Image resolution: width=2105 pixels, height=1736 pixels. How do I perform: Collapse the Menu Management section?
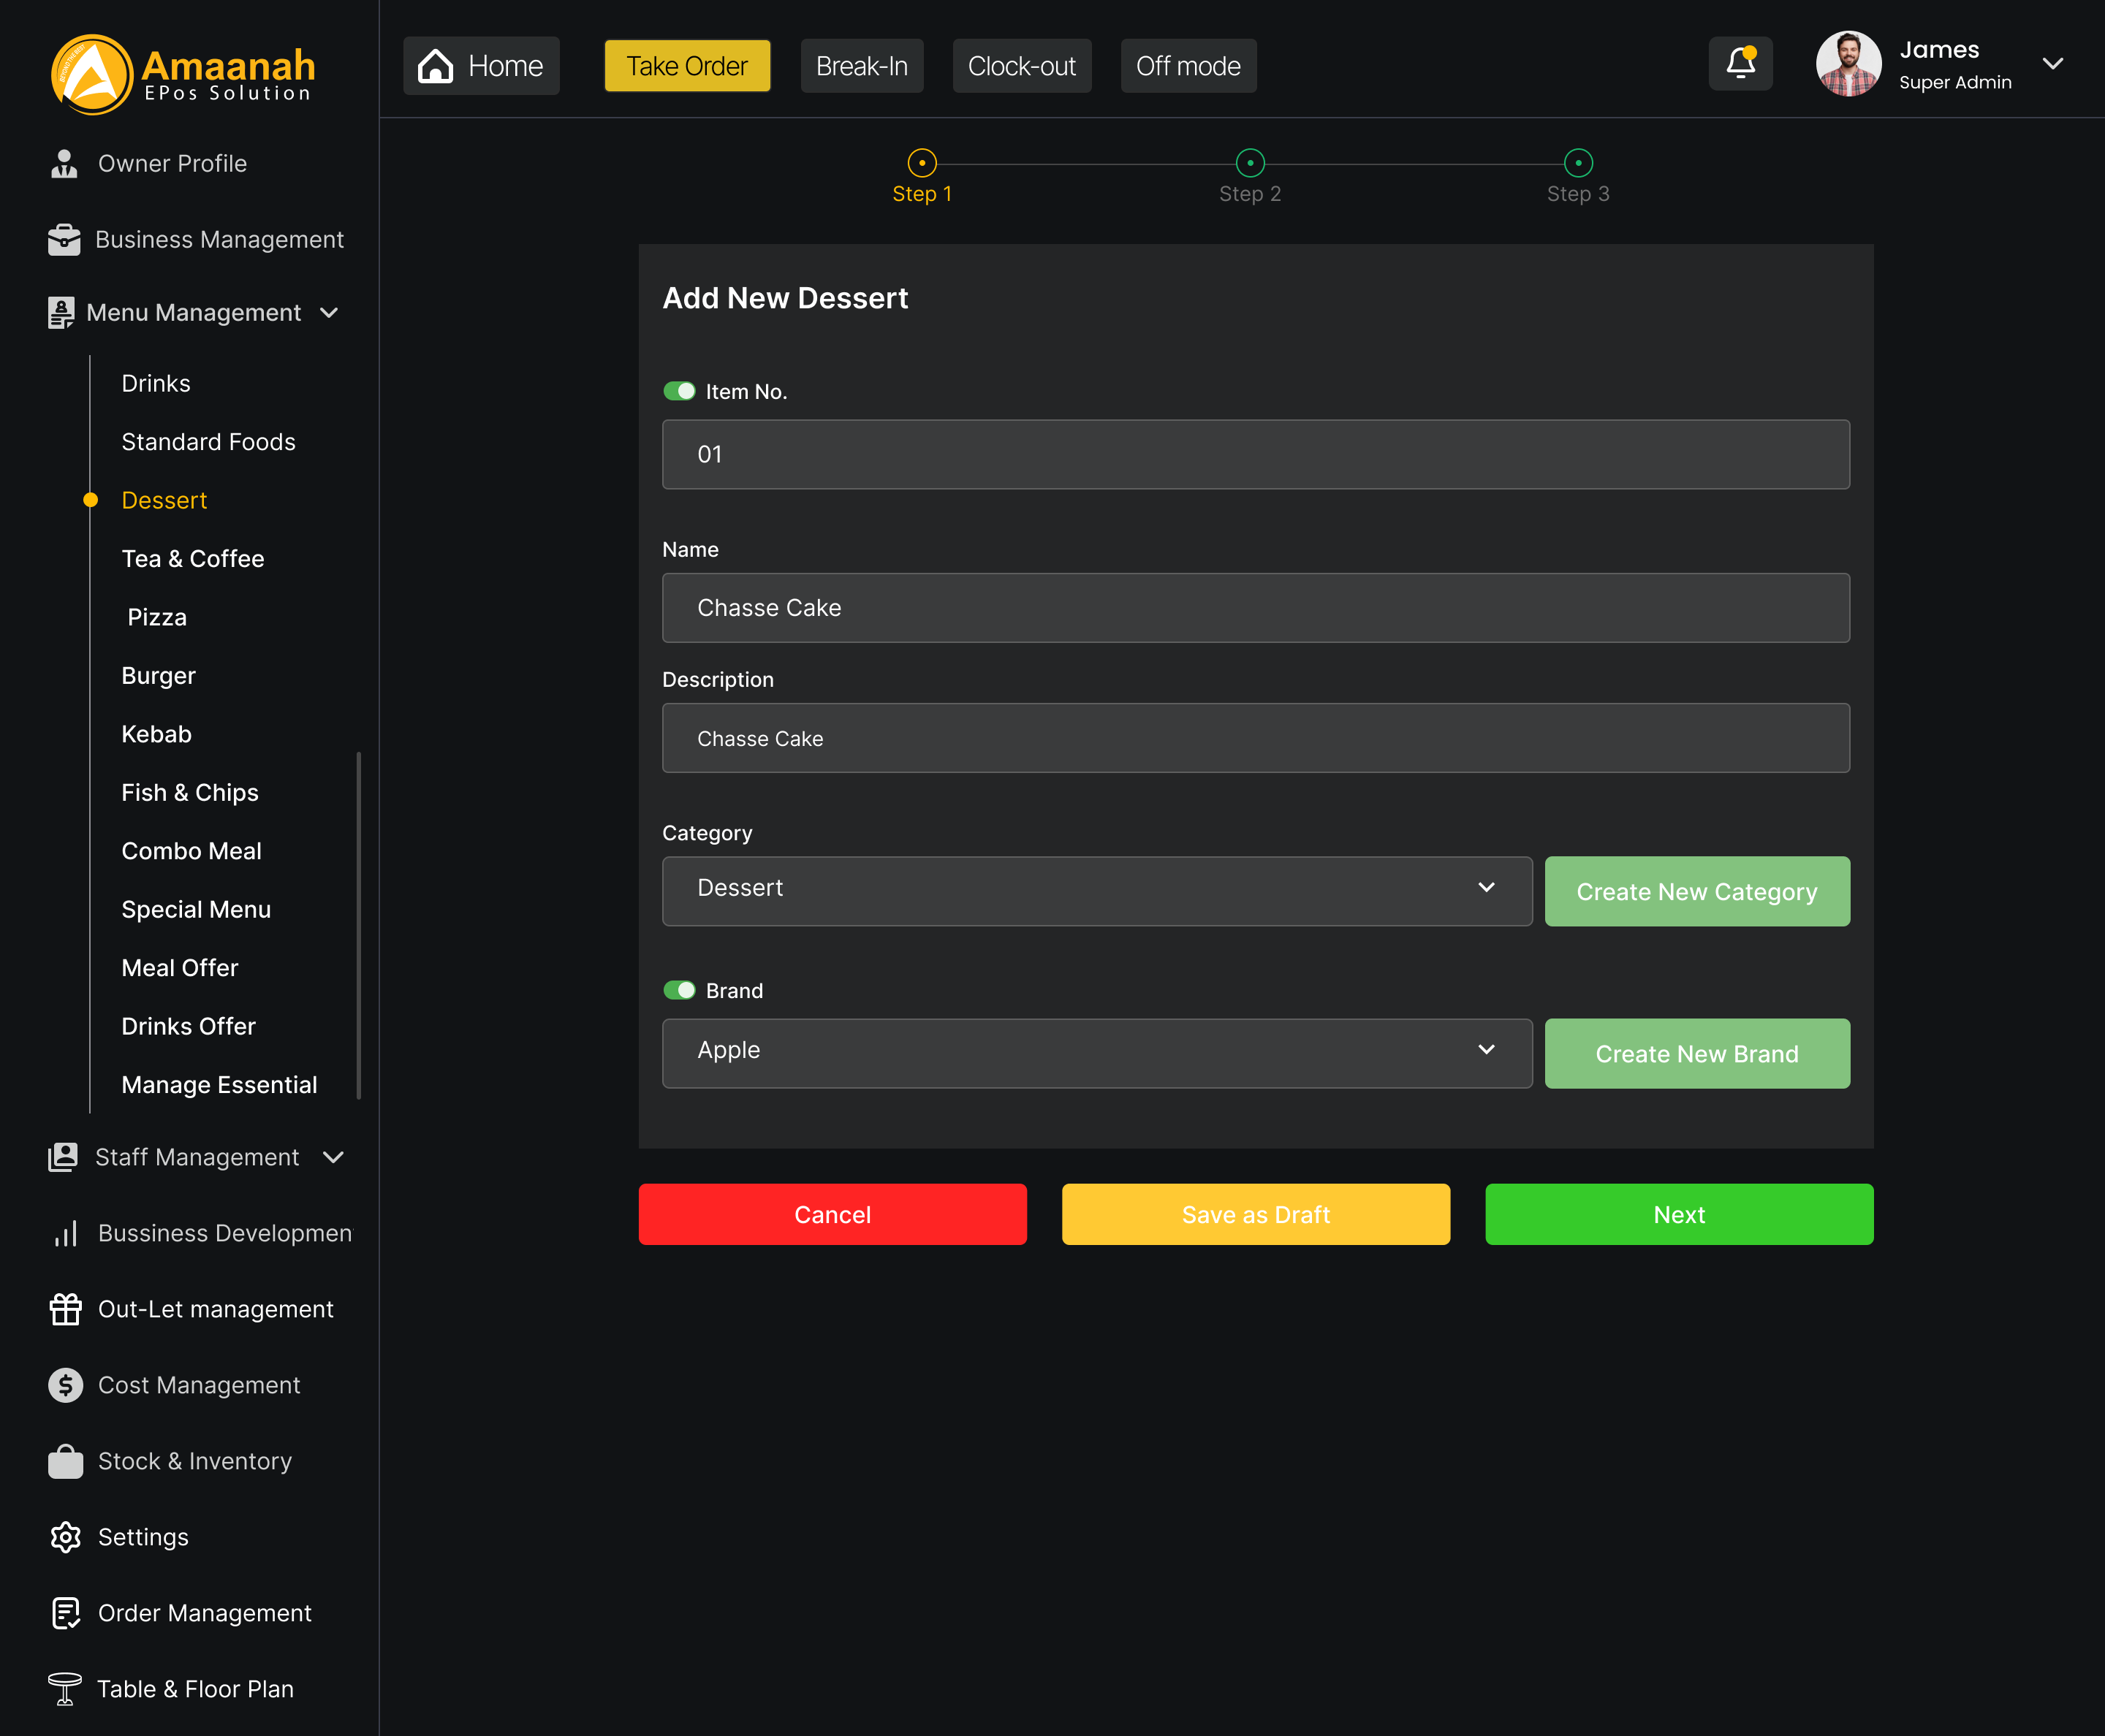tap(330, 312)
